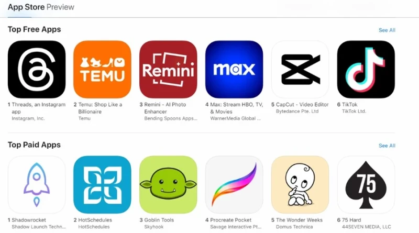This screenshot has height=233, width=419.
Task: Open the App Store Preview heading link
Action: point(41,7)
